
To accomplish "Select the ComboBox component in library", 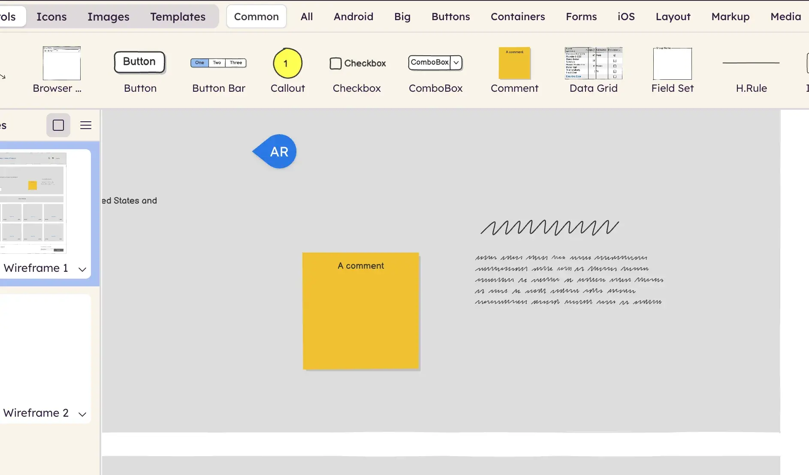I will coord(435,63).
